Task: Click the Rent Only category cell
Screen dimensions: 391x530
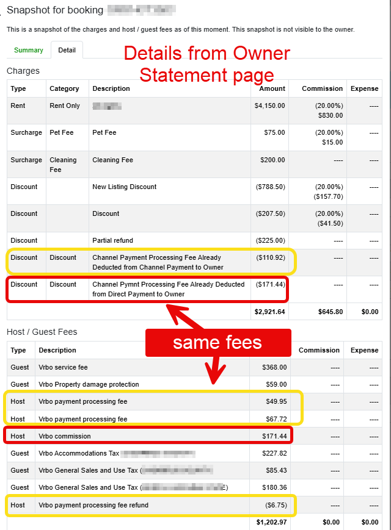Action: click(x=65, y=106)
